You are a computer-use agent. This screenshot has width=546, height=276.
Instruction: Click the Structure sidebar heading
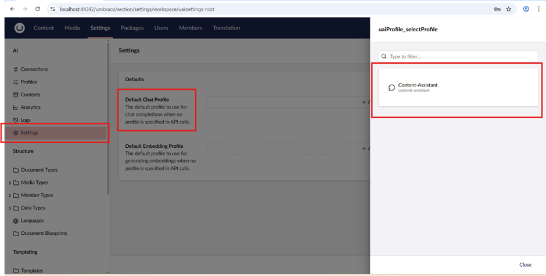[23, 151]
